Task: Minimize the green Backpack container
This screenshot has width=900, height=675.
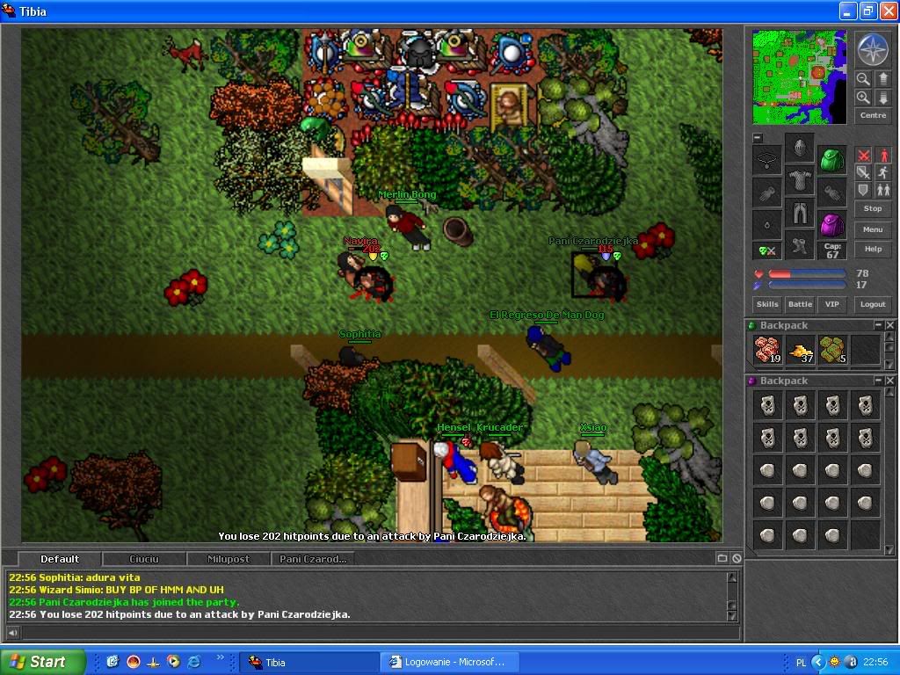Action: tap(878, 325)
